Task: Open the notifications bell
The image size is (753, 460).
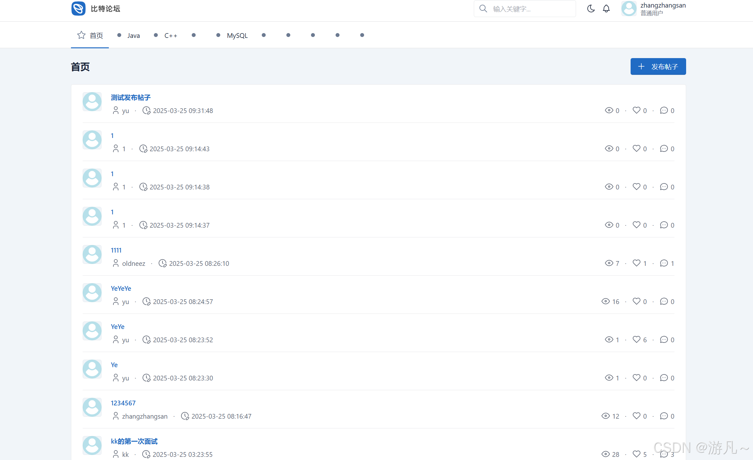Action: click(606, 9)
